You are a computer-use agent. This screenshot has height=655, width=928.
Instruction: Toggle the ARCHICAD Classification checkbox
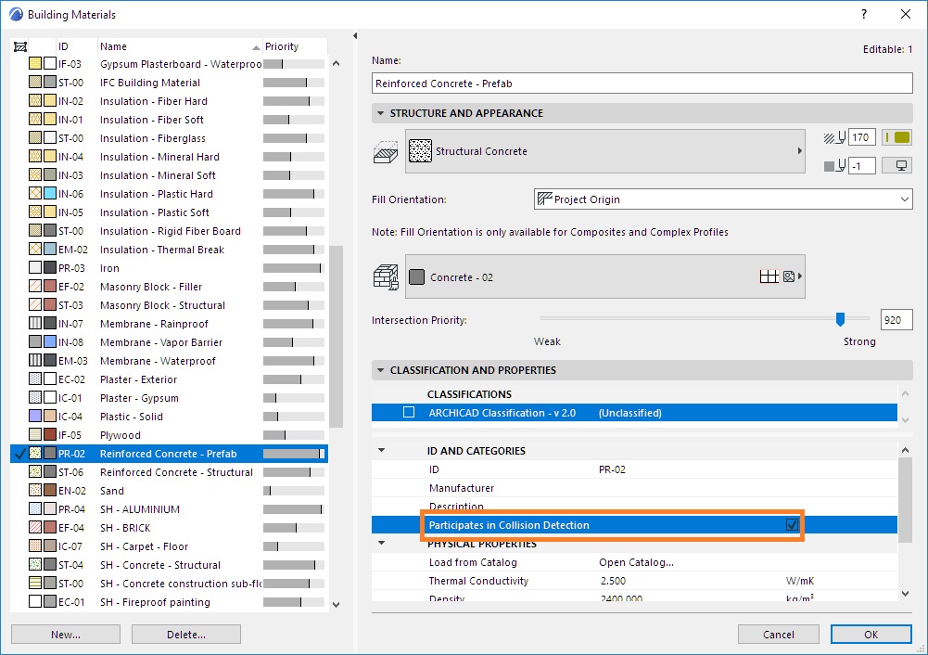coord(408,412)
